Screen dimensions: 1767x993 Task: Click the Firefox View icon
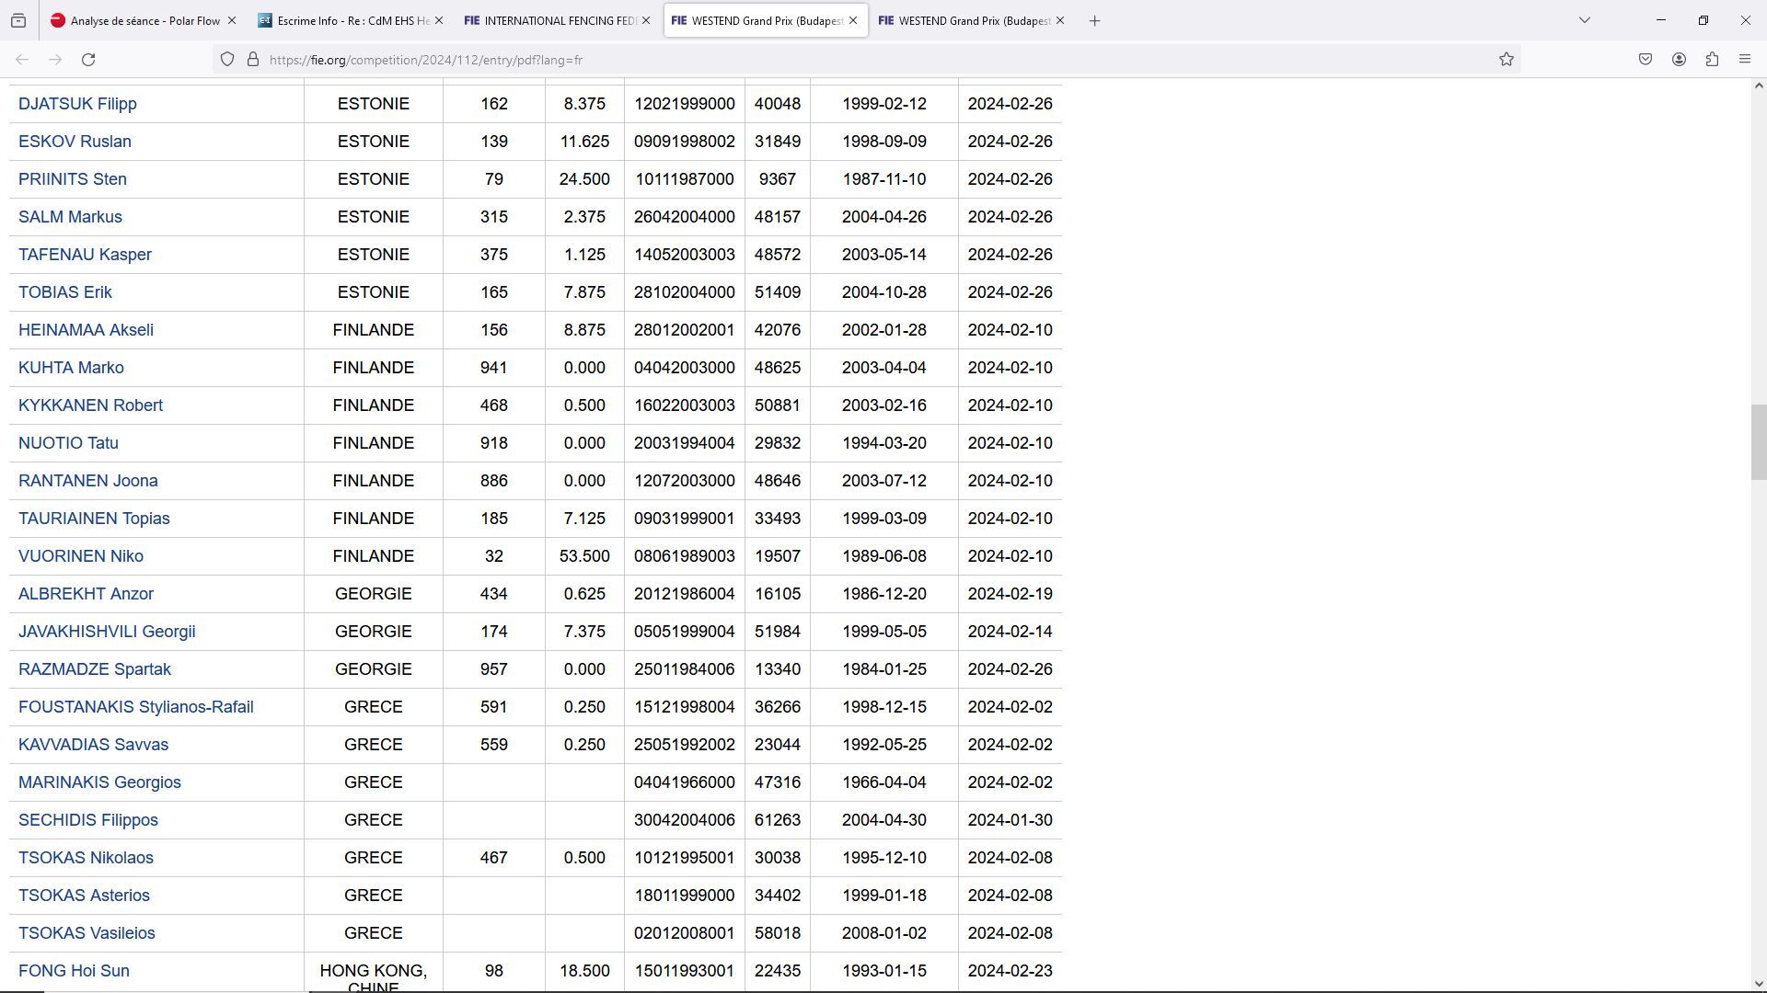[x=18, y=20]
